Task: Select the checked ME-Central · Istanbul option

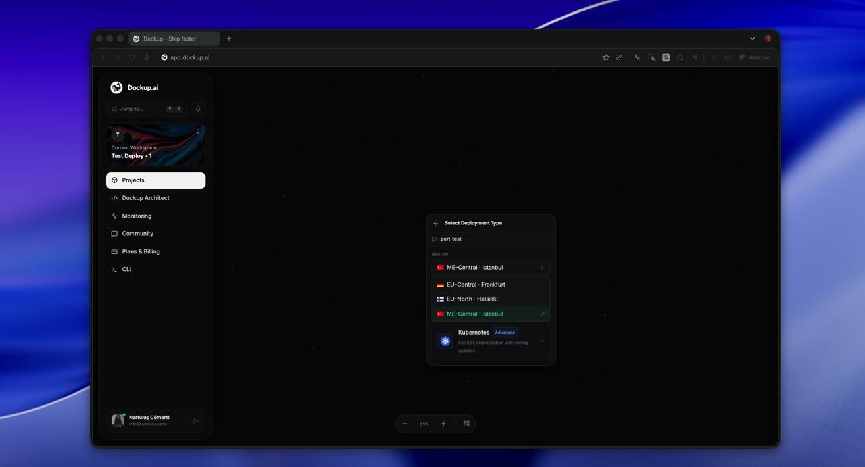Action: point(491,314)
